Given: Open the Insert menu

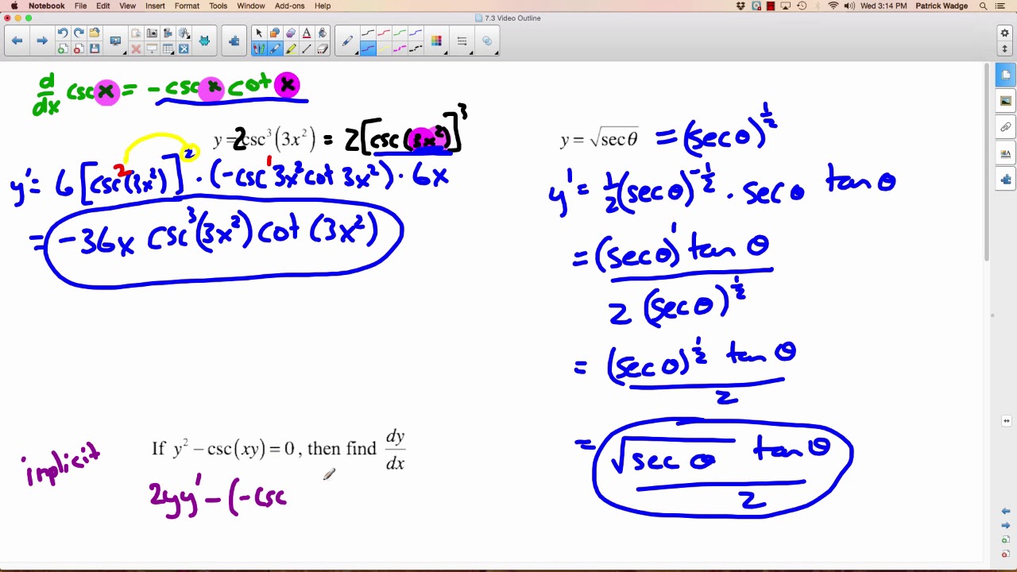Looking at the screenshot, I should (x=155, y=6).
